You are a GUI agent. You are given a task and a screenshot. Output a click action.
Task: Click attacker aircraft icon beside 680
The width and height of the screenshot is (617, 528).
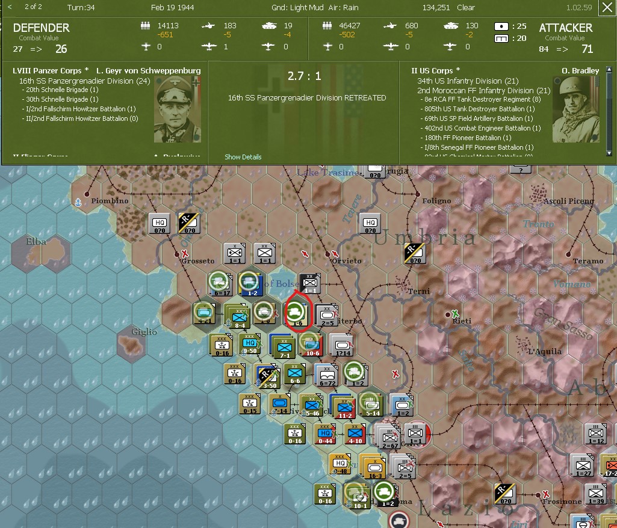390,26
